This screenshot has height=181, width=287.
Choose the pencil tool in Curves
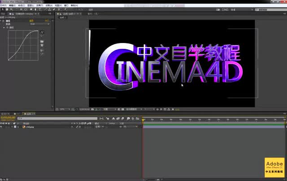pyautogui.click(x=42, y=36)
